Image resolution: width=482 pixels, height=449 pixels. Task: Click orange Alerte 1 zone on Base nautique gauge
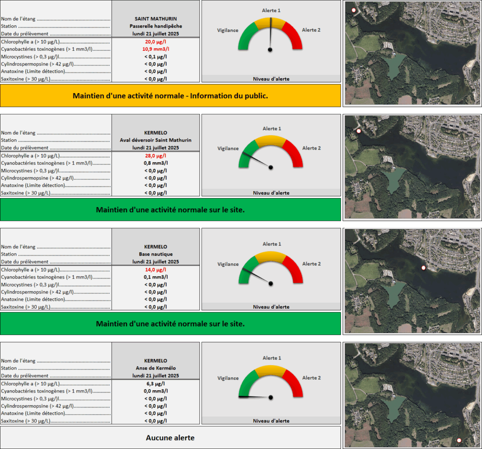[270, 259]
